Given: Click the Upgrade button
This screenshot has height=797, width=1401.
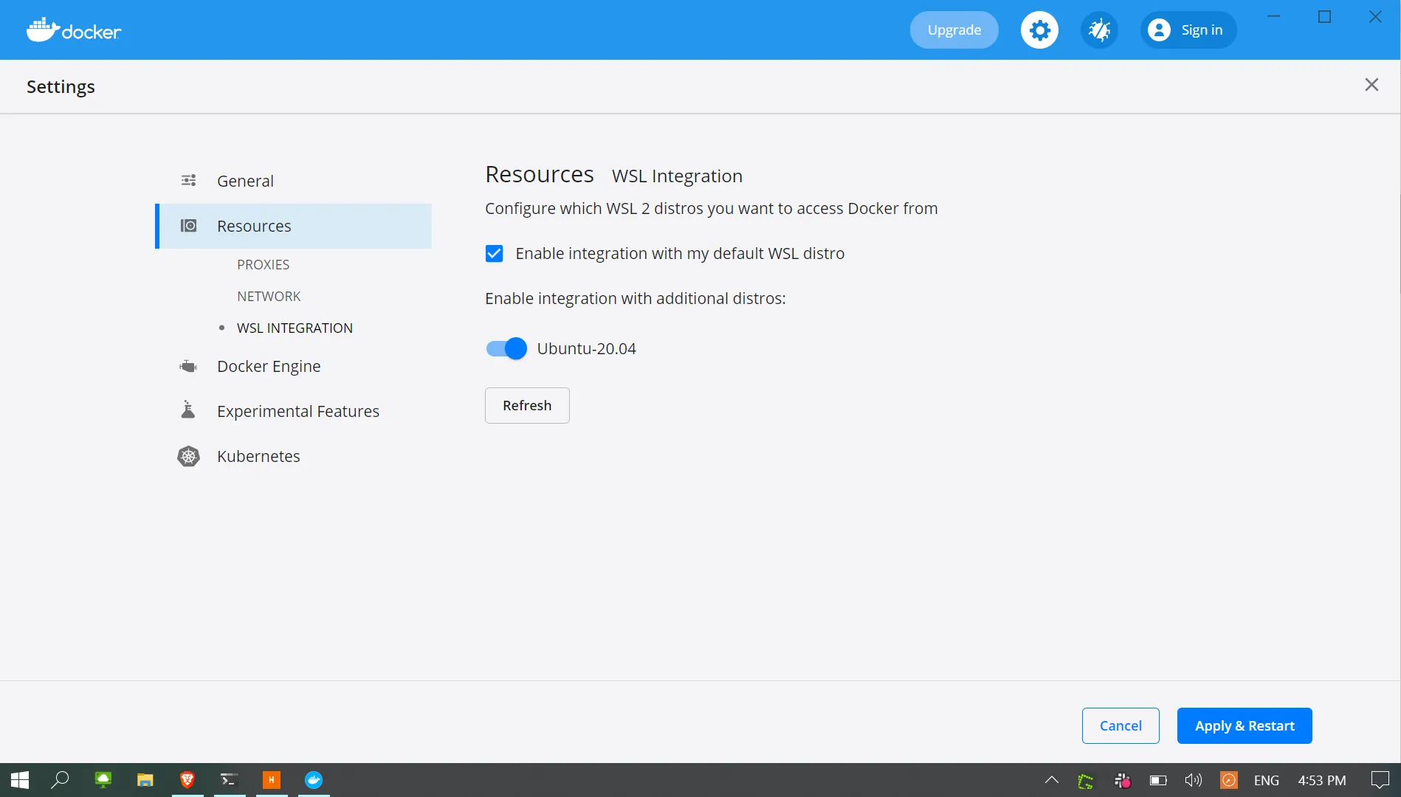Looking at the screenshot, I should click(x=954, y=30).
